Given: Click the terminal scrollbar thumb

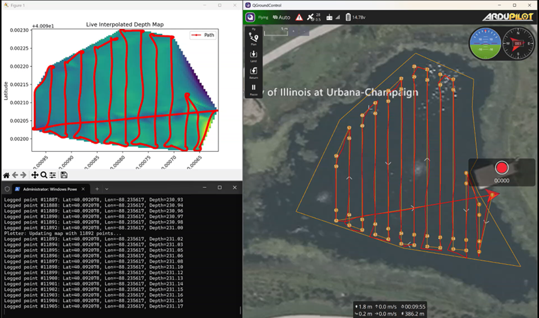Looking at the screenshot, I should point(240,310).
